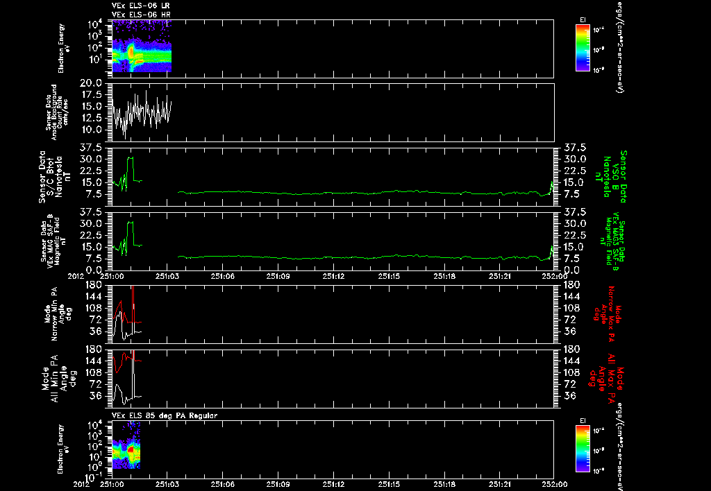The height and width of the screenshot is (491, 711).
Task: Click the VEx ELS-06 LR title text
Action: 141,6
